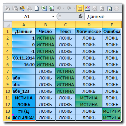Click cell A11 containing ИСТИНА
Image resolution: width=126 pixels, height=126 pixels.
click(x=24, y=98)
